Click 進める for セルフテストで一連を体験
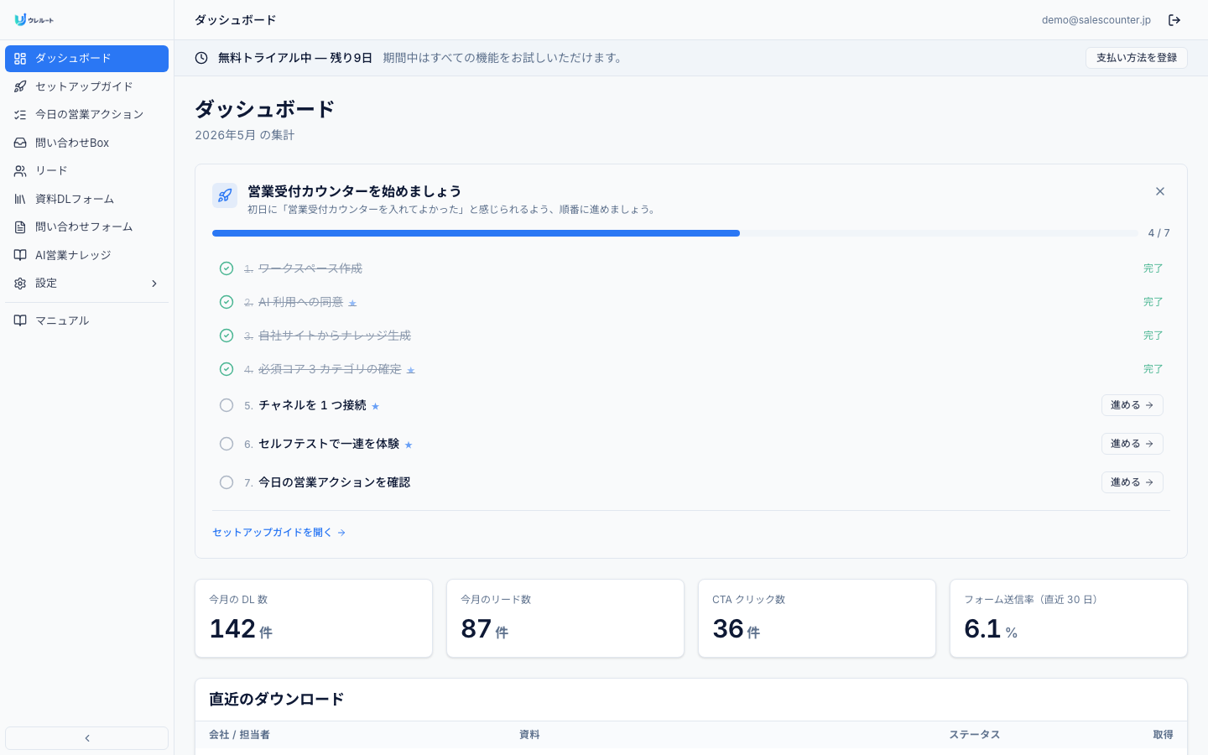1208x755 pixels. [x=1132, y=444]
